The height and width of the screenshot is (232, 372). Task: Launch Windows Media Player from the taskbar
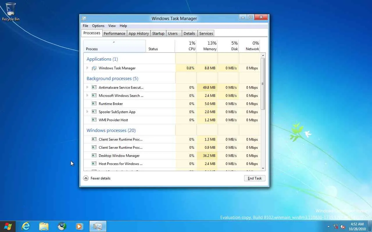[x=80, y=226]
